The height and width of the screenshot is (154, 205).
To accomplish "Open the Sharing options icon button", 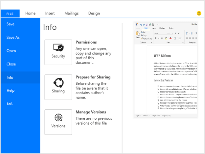I will (x=58, y=86).
